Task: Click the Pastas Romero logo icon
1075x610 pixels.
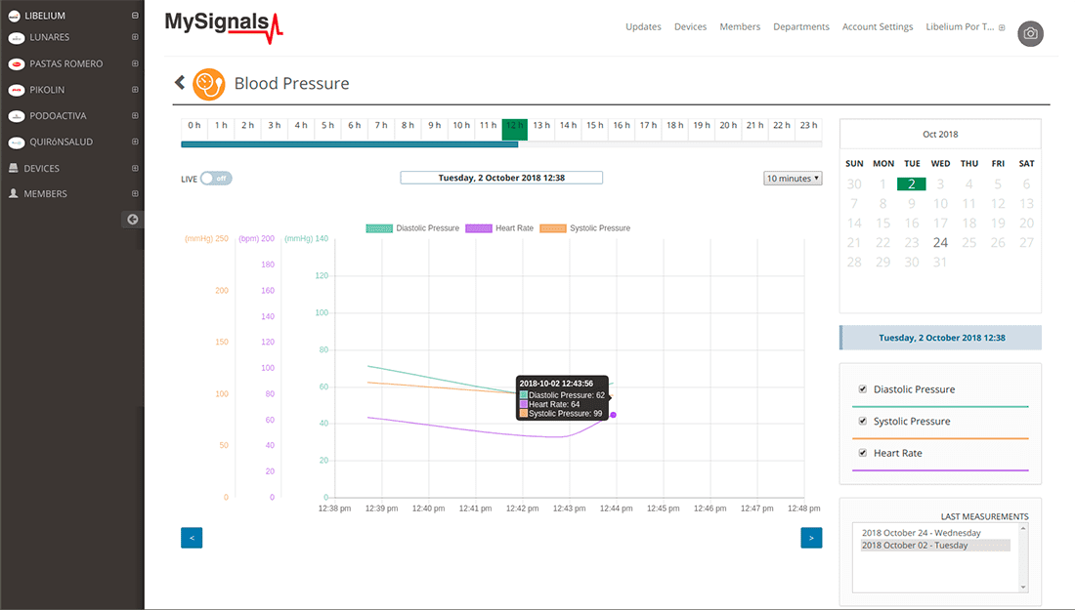Action: pyautogui.click(x=17, y=64)
